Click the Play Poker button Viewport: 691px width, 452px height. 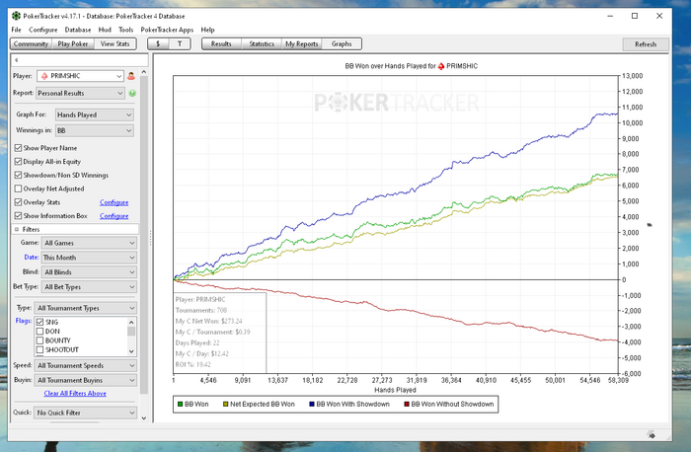[x=73, y=43]
